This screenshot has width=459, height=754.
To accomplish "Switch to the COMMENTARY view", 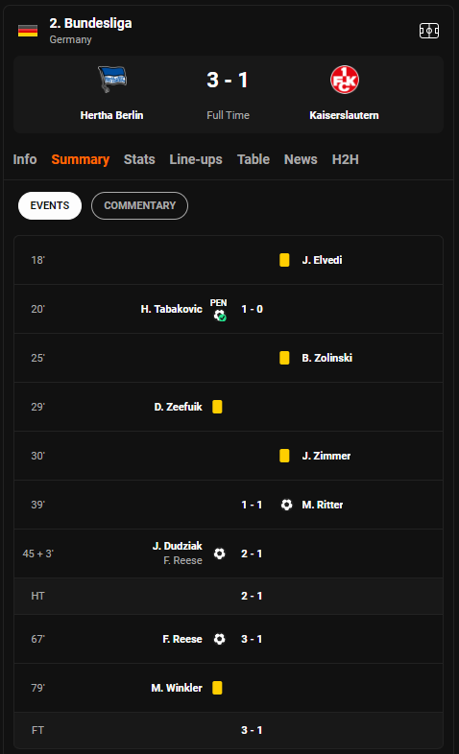I will coord(139,206).
